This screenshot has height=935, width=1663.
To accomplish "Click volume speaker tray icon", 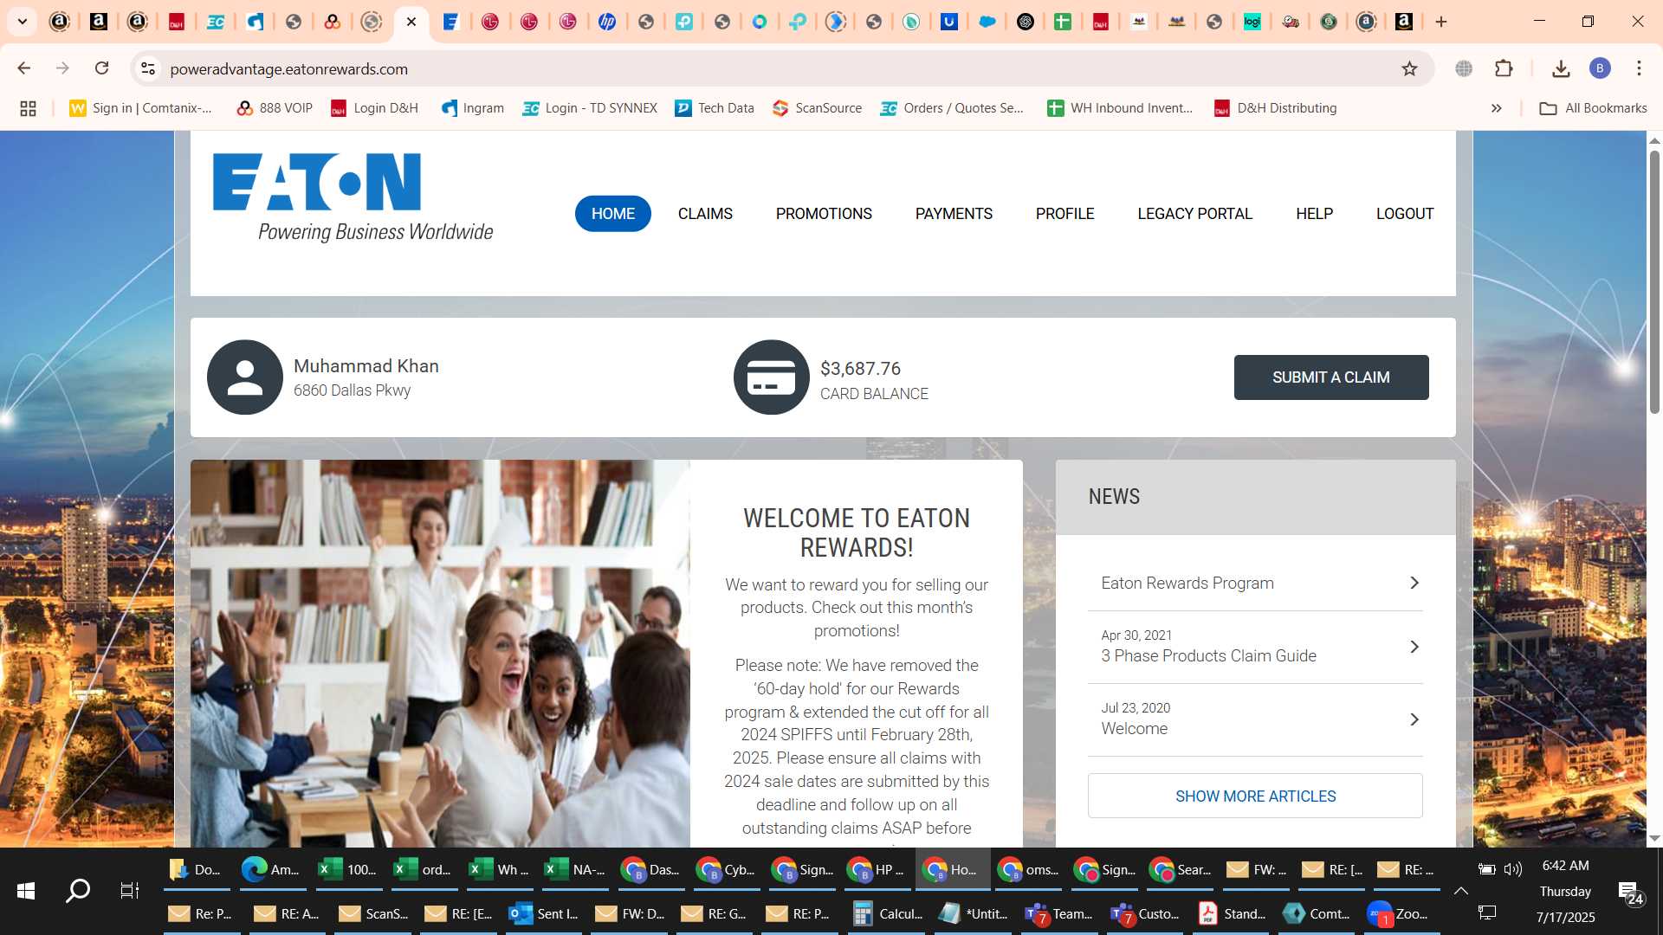I will pyautogui.click(x=1513, y=869).
